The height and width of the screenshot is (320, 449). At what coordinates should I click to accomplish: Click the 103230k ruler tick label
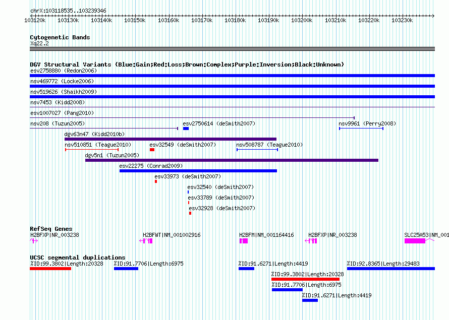(402, 20)
